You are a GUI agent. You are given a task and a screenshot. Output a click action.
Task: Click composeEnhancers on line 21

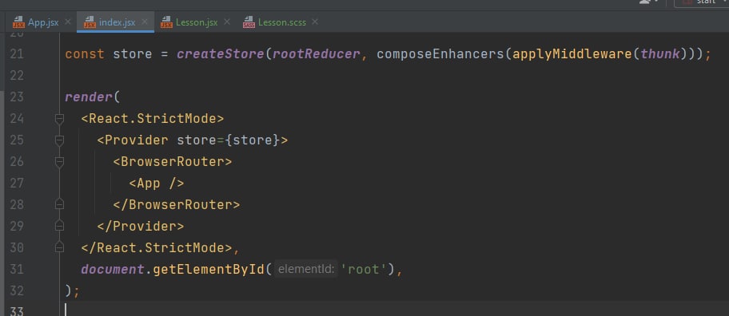[440, 54]
